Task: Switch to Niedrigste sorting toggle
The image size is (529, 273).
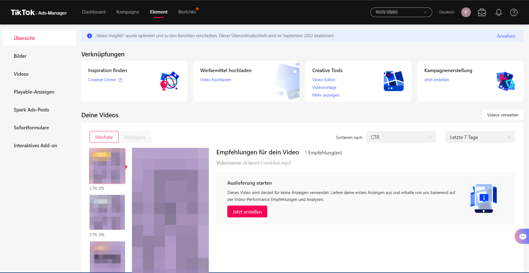Action: 135,137
